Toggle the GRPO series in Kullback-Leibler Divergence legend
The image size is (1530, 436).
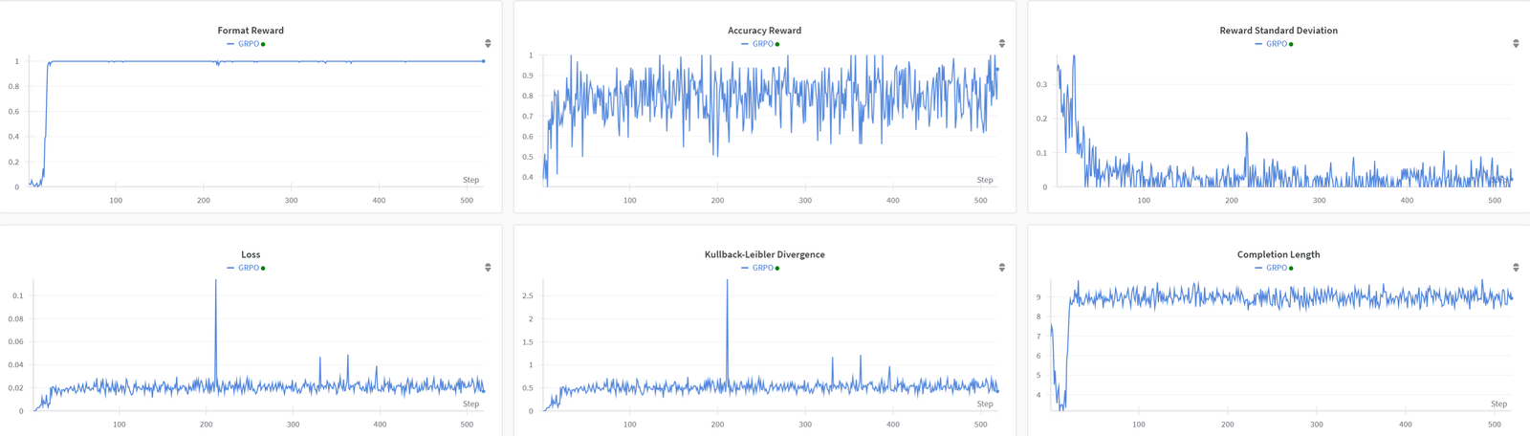pyautogui.click(x=762, y=268)
